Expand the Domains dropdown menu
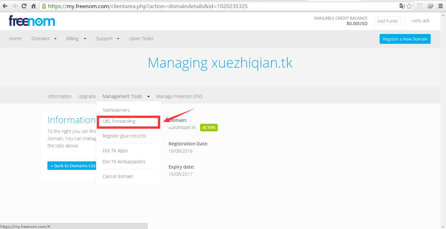 [44, 39]
